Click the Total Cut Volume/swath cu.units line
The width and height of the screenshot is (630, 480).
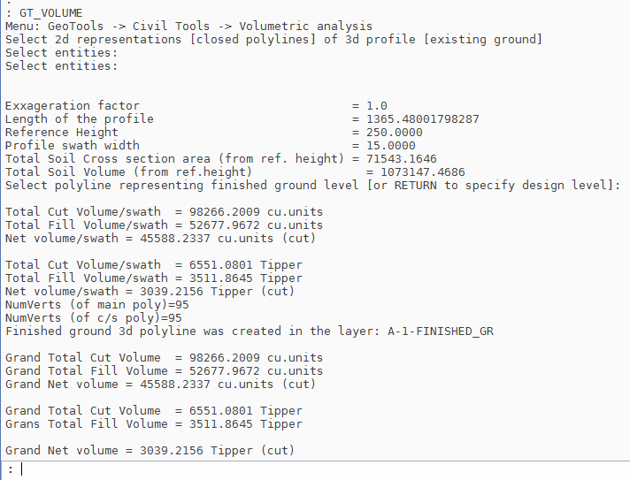coord(164,212)
